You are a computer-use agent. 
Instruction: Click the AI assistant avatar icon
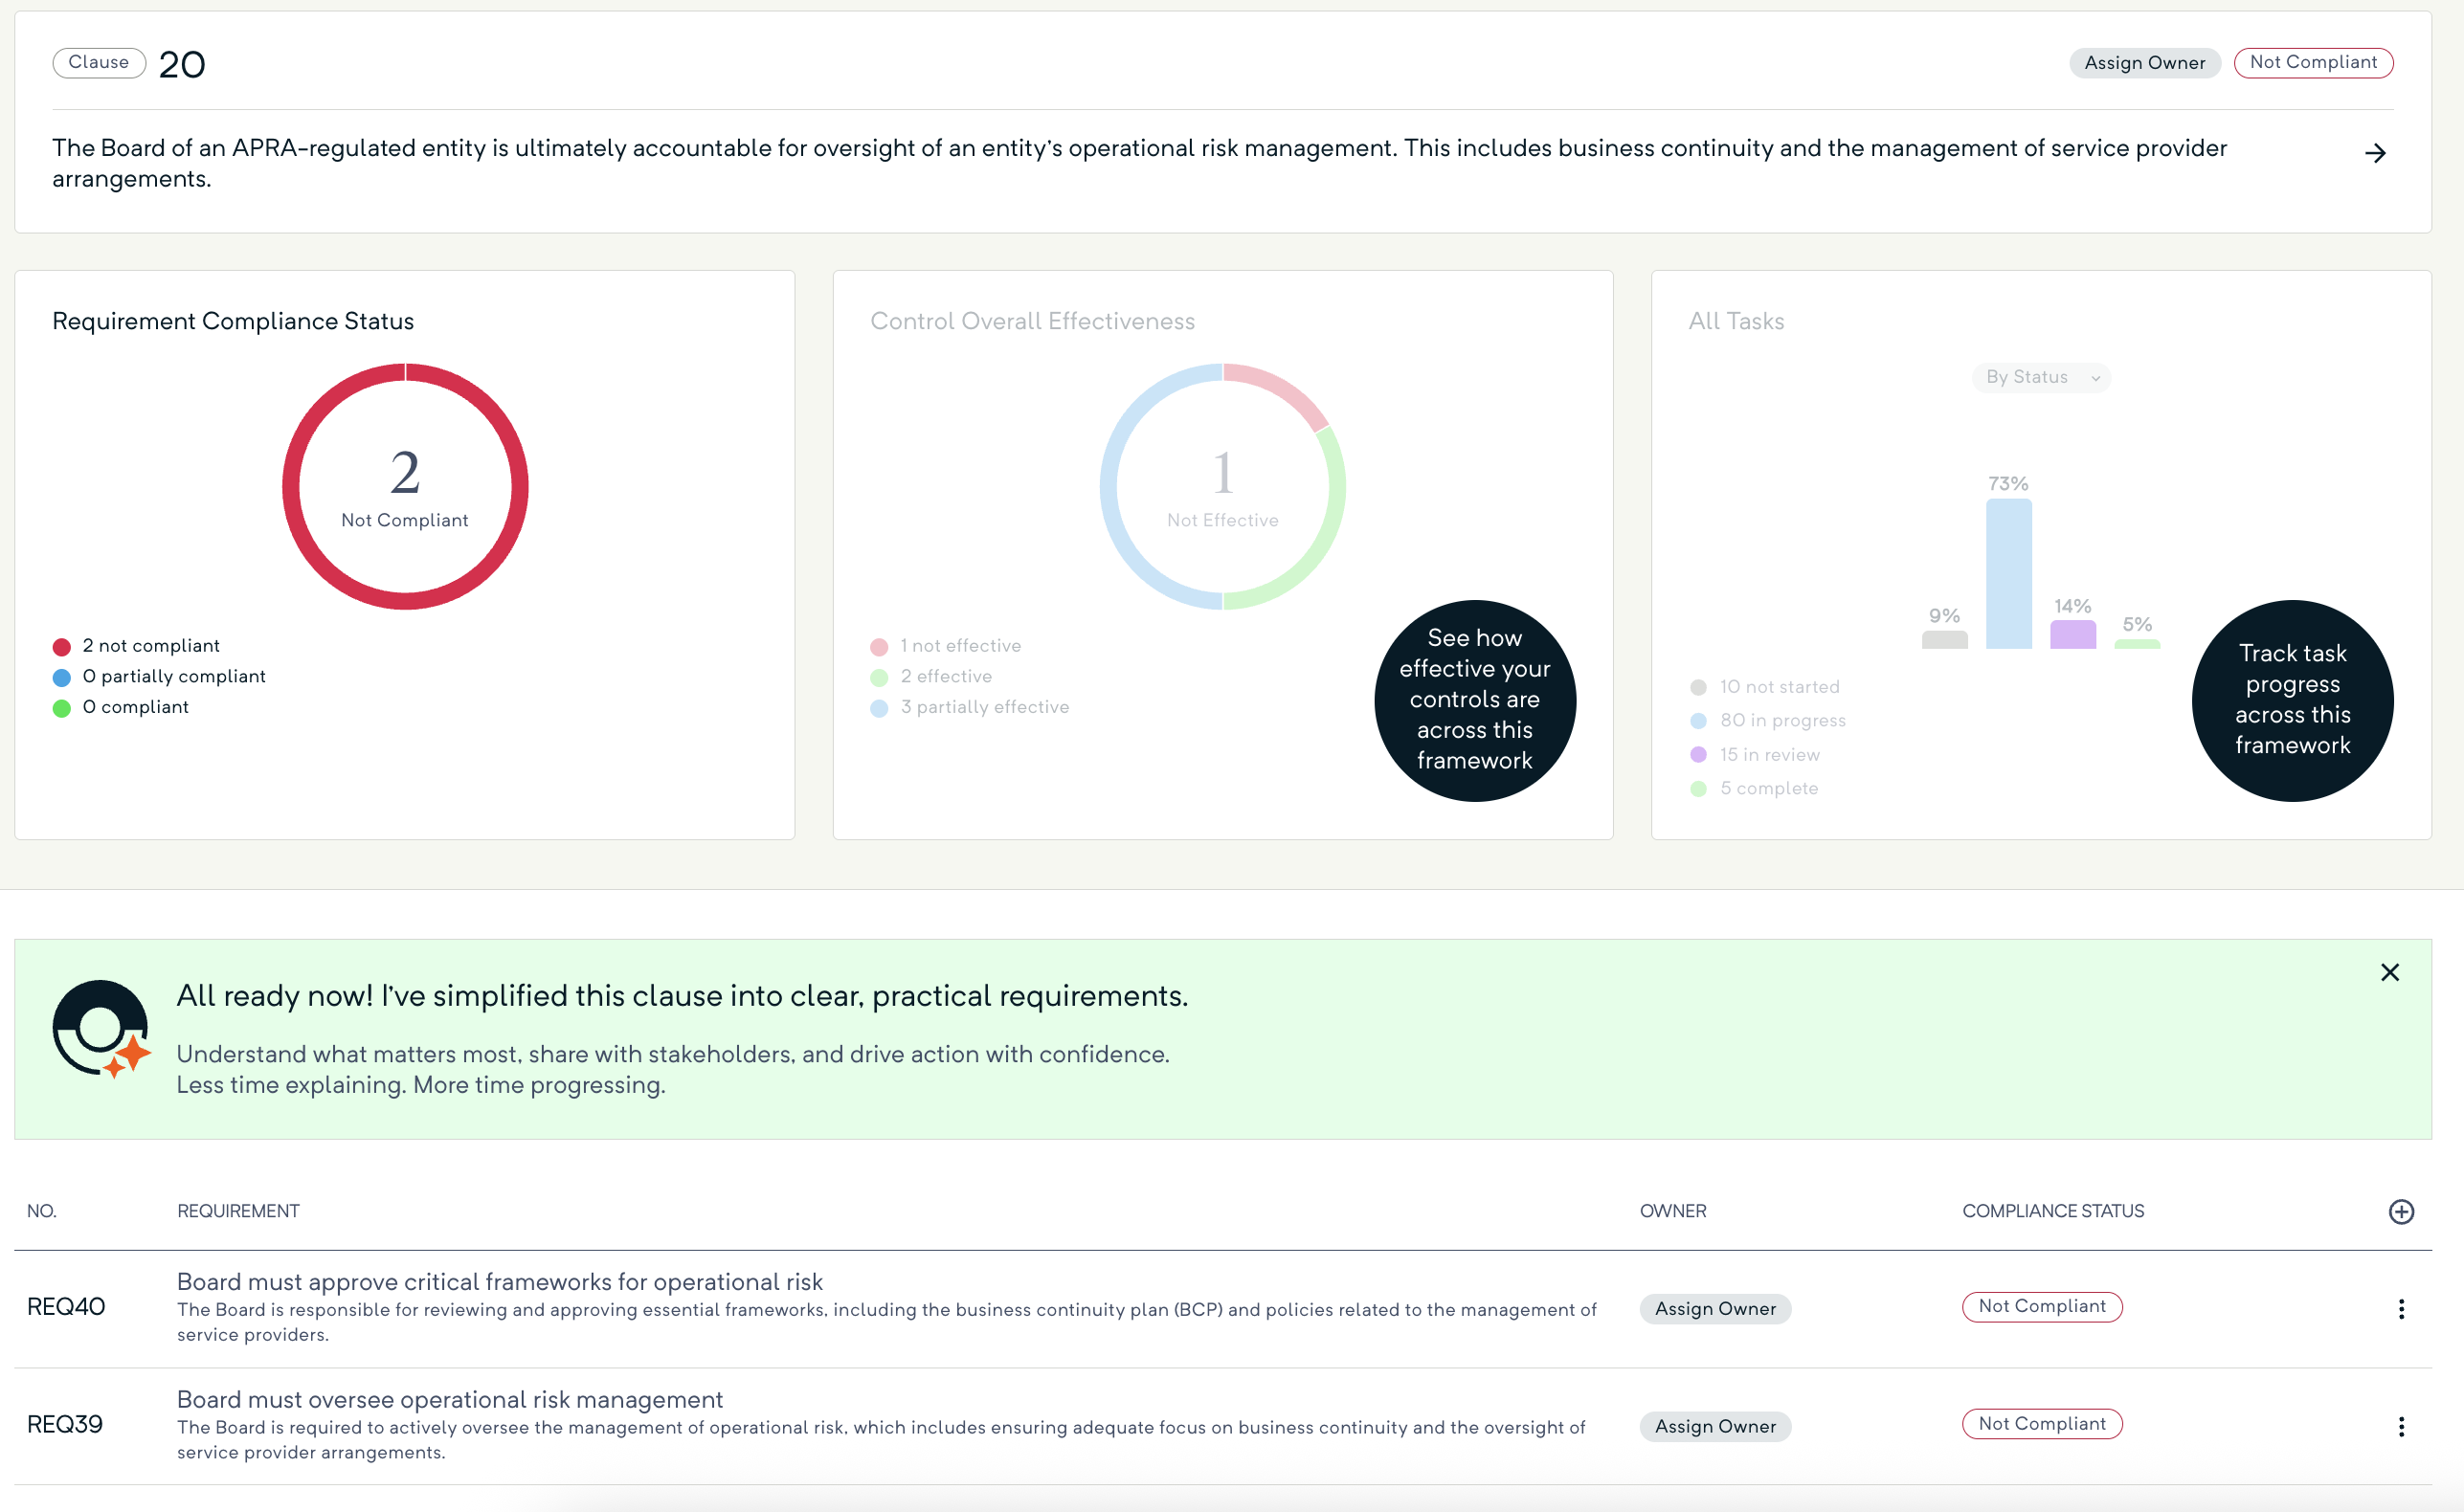point(101,1029)
